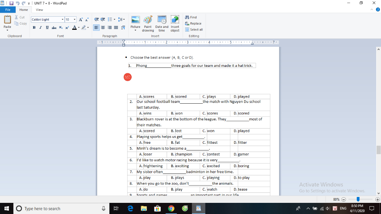
Task: Open Task View on the taskbar
Action: click(116, 208)
